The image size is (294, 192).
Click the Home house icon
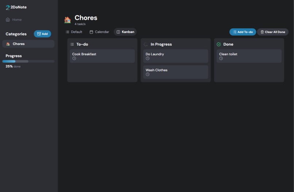pyautogui.click(x=8, y=20)
